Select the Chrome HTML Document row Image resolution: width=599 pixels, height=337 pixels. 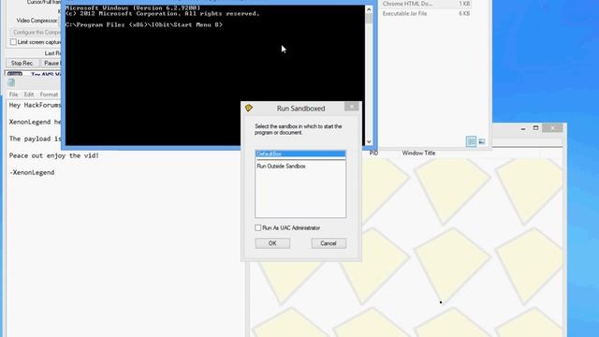426,4
